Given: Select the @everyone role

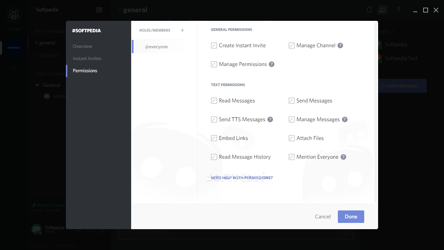Looking at the screenshot, I should click(x=158, y=47).
